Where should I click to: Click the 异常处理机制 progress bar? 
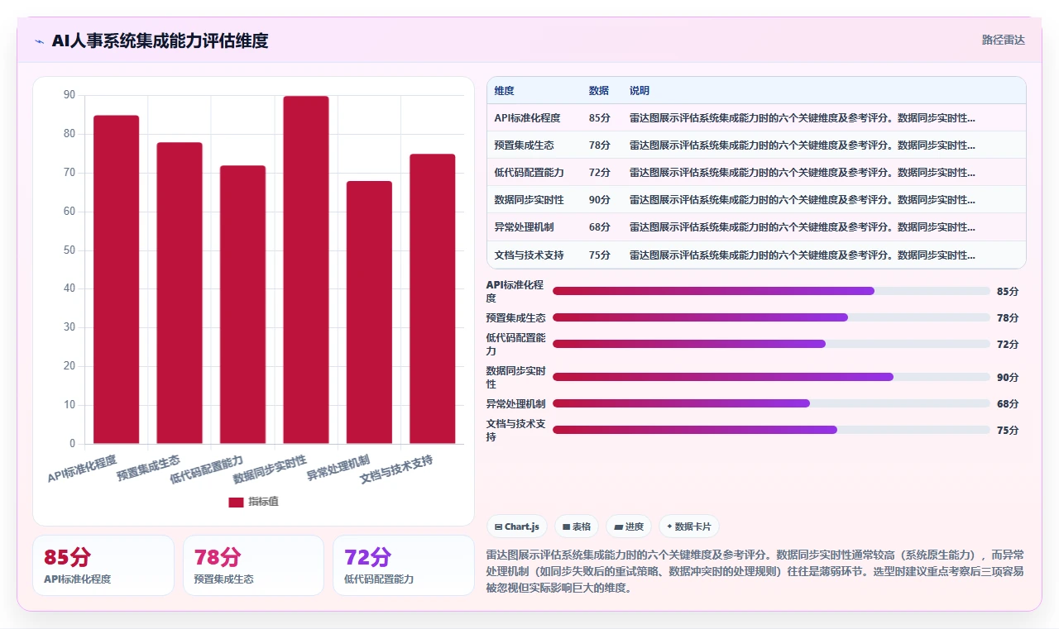click(x=771, y=403)
